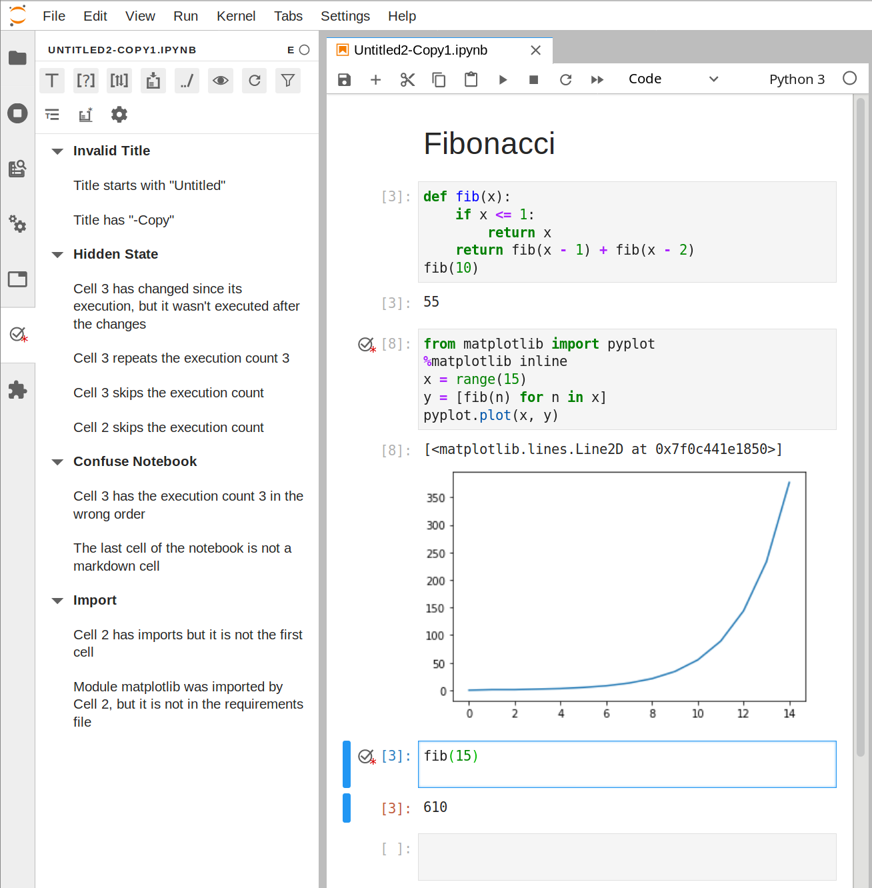Image resolution: width=872 pixels, height=888 pixels.
Task: Paste cells from clipboard
Action: click(x=471, y=80)
